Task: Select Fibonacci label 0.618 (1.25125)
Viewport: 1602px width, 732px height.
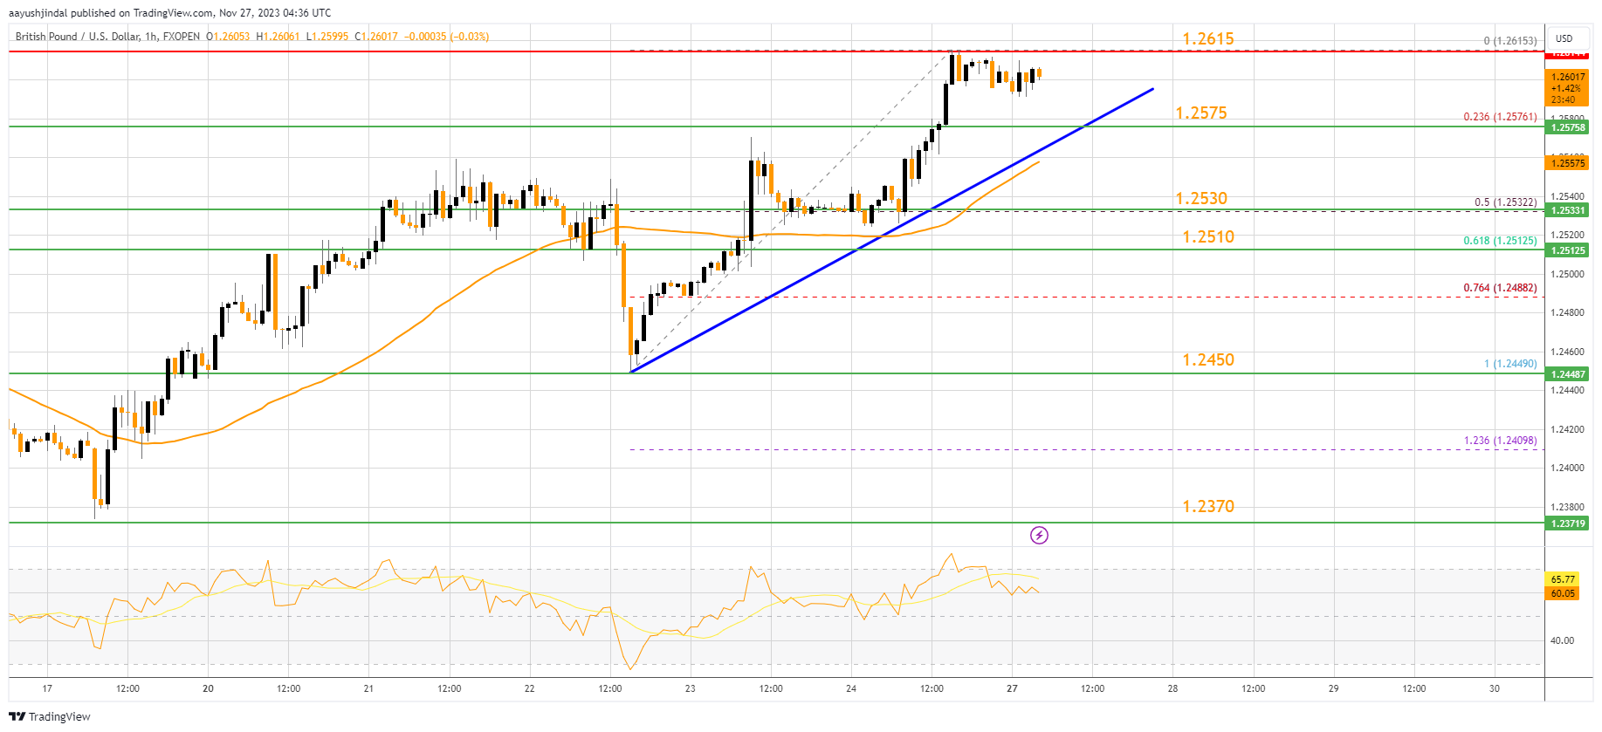Action: click(1500, 241)
